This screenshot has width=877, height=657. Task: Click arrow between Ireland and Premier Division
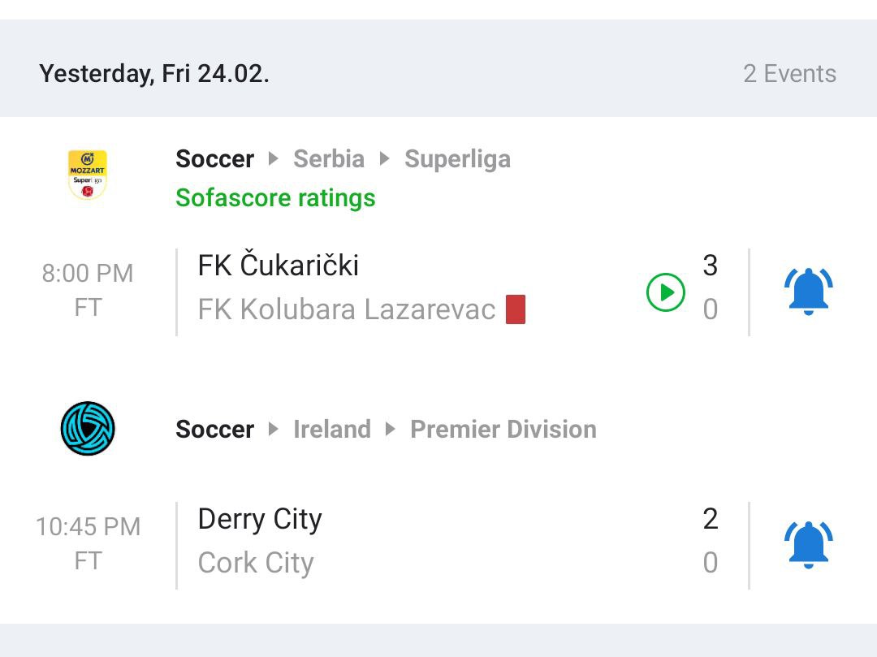coord(391,430)
